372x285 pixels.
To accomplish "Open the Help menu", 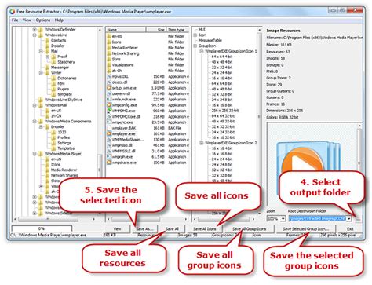I will (59, 20).
